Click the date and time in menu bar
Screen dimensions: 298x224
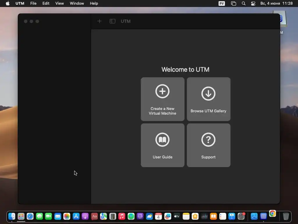click(x=276, y=3)
